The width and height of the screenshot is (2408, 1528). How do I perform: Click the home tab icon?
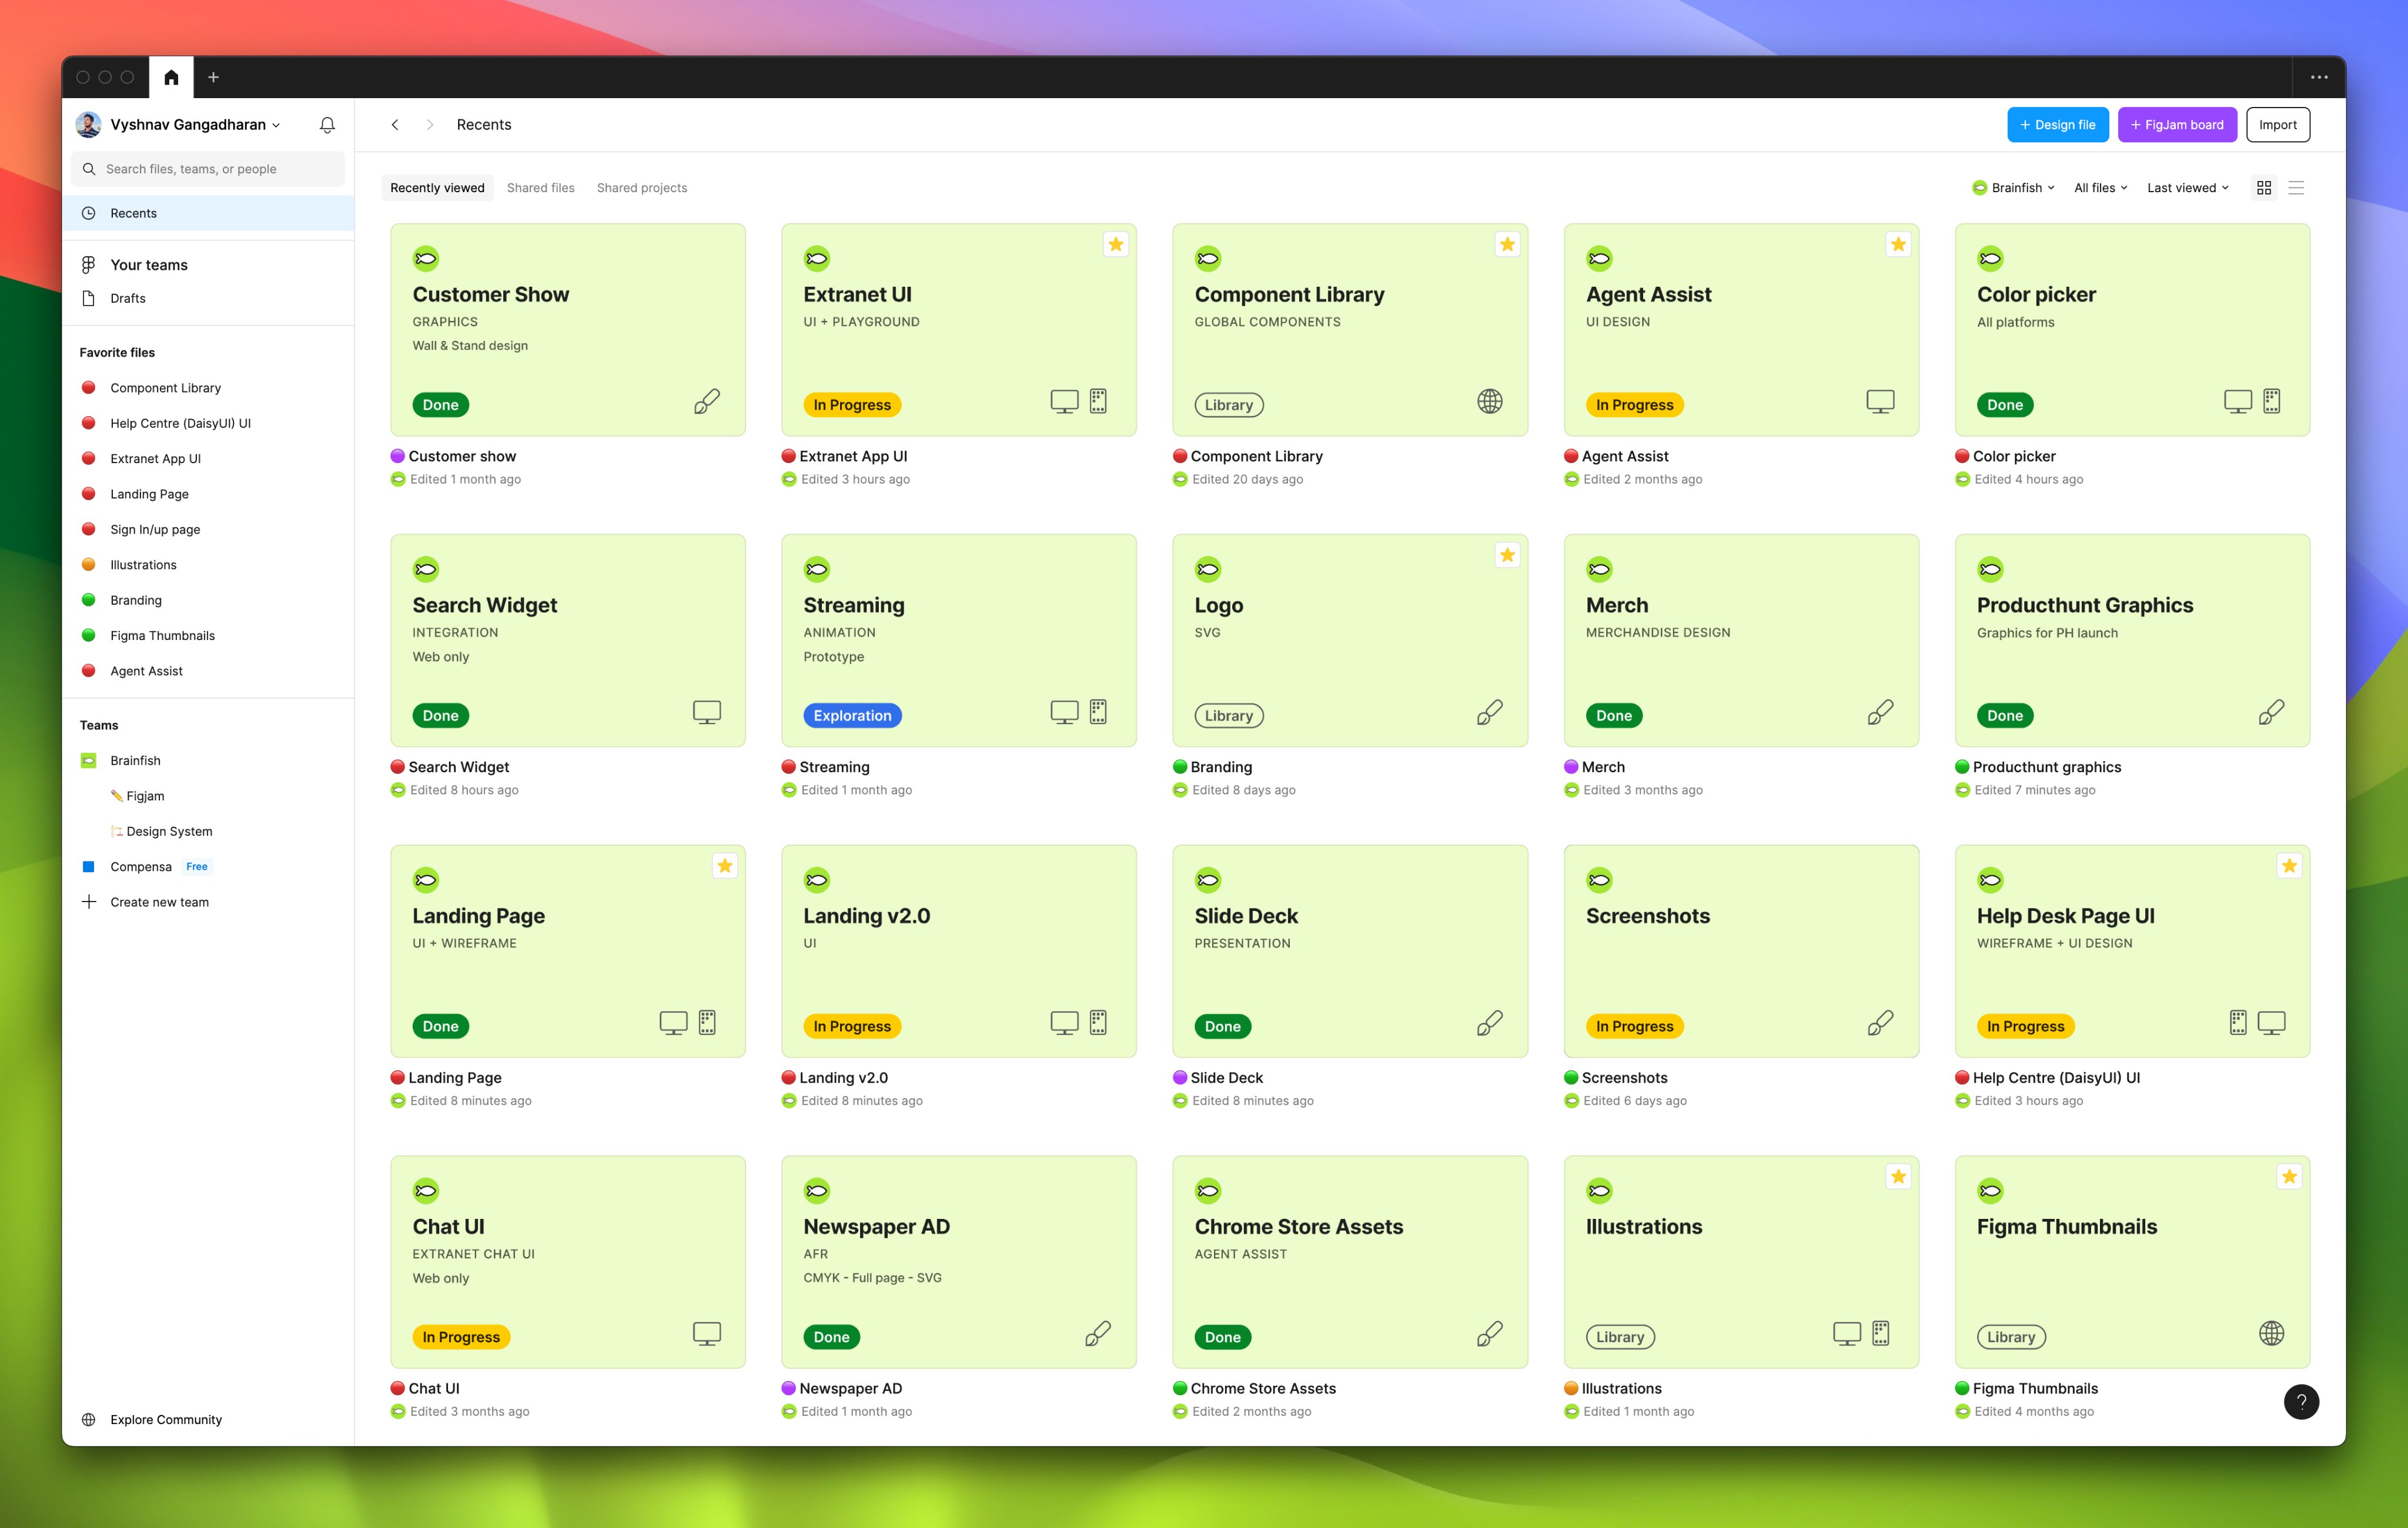pos(171,77)
